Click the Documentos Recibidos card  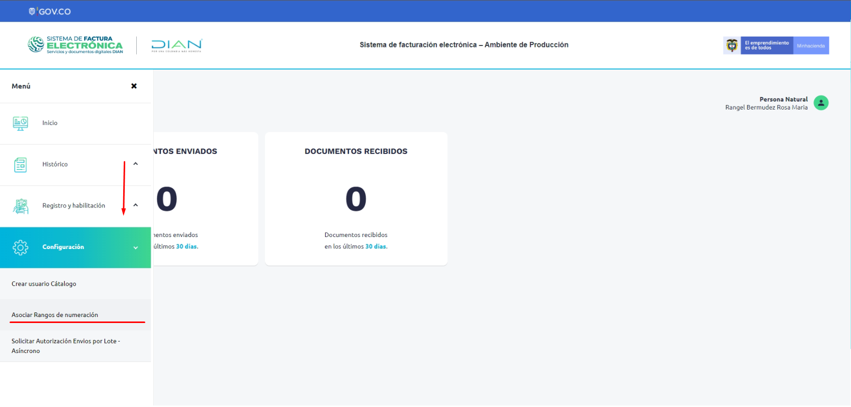[356, 198]
